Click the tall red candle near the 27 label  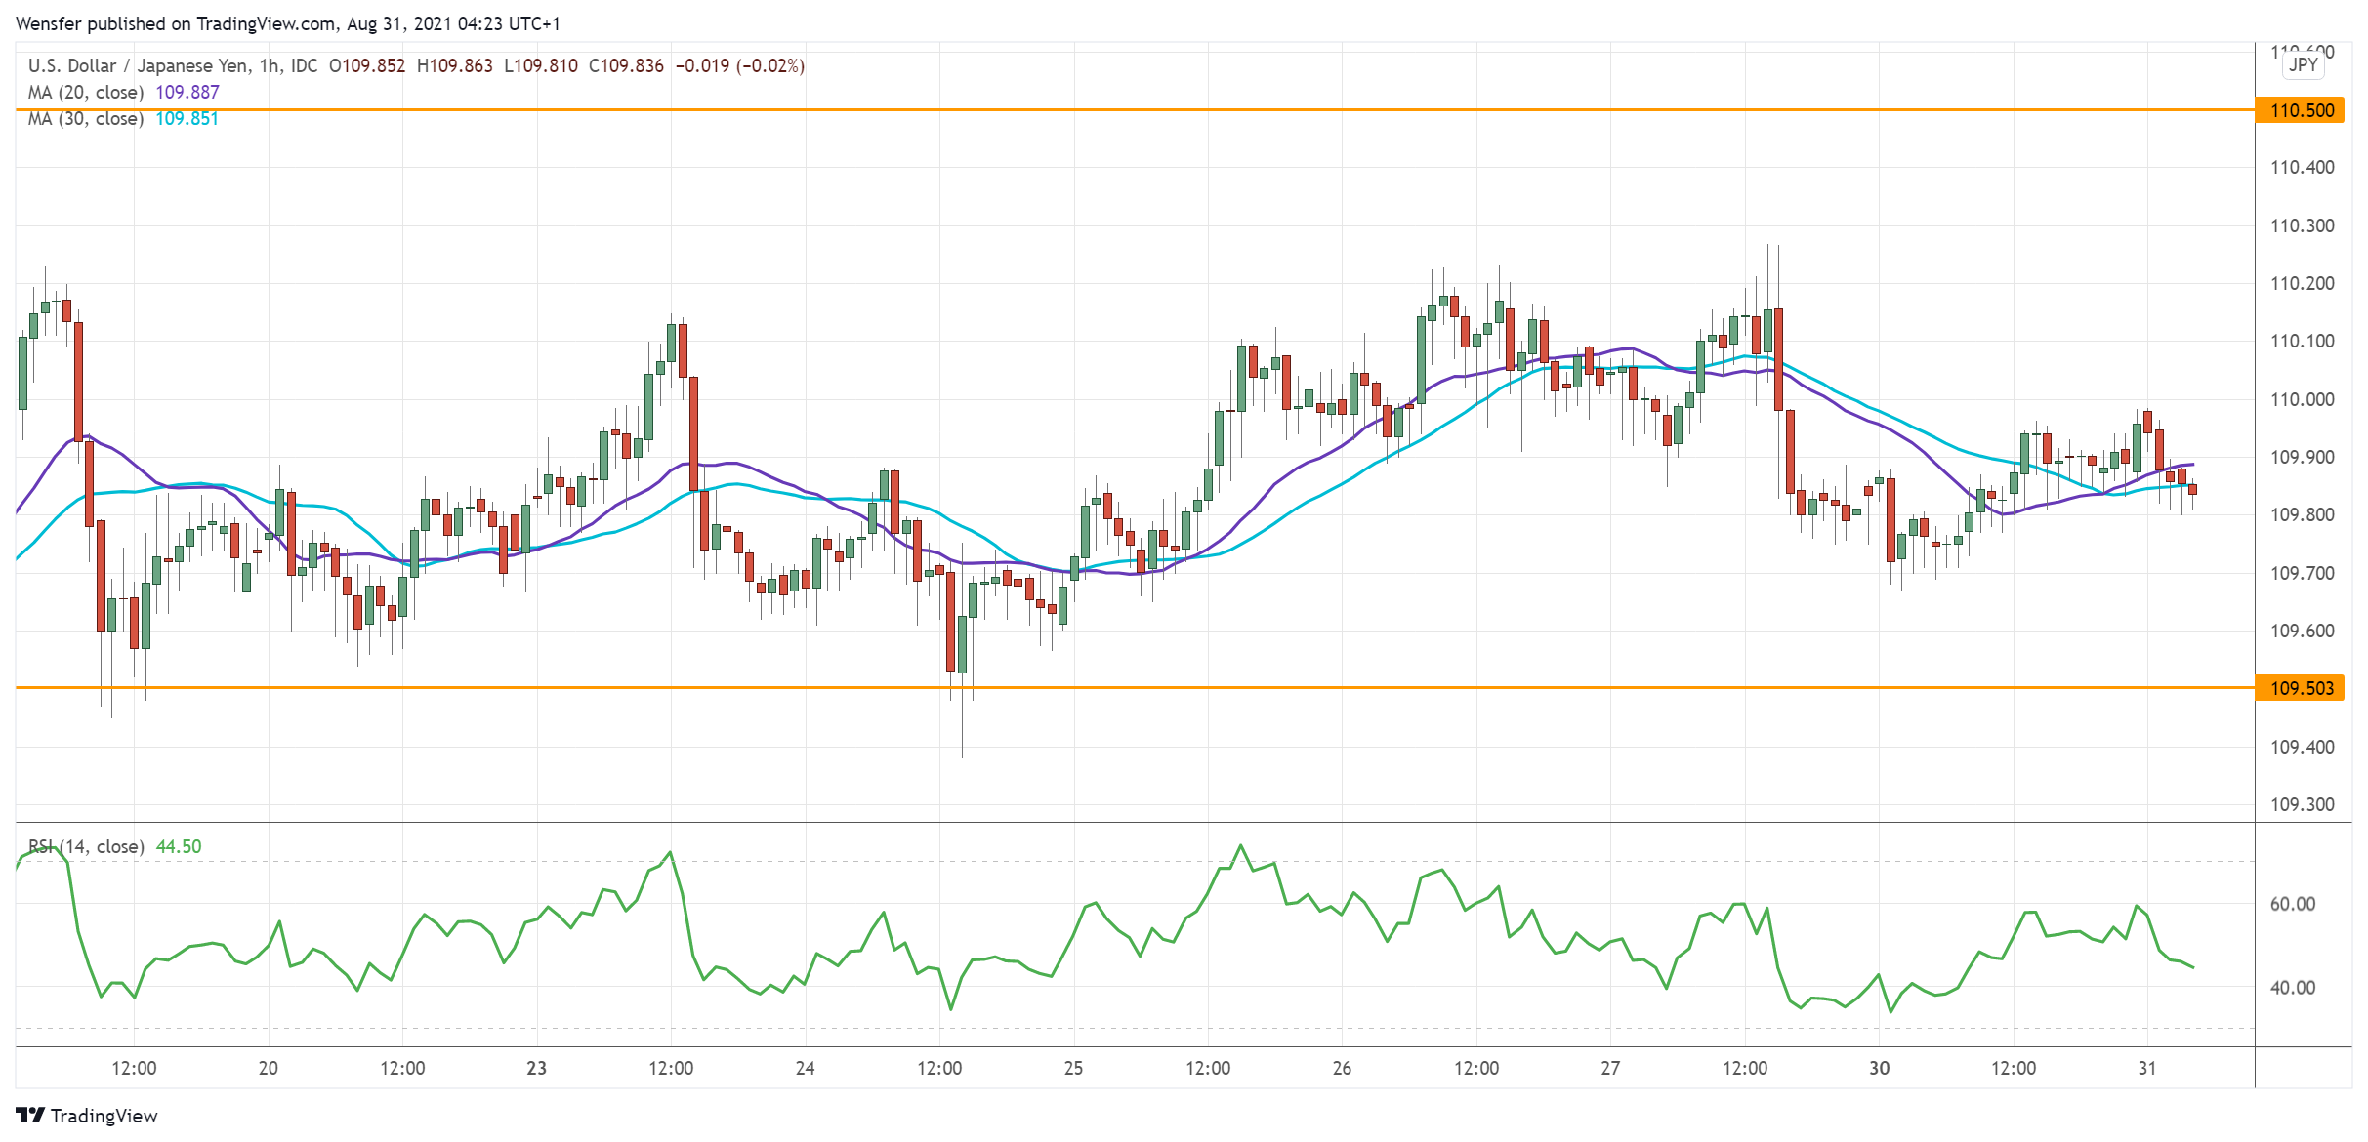(1779, 359)
